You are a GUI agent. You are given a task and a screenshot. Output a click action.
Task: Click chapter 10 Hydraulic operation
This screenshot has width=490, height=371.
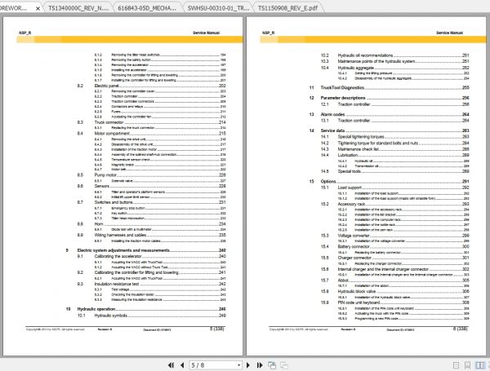[x=146, y=309]
